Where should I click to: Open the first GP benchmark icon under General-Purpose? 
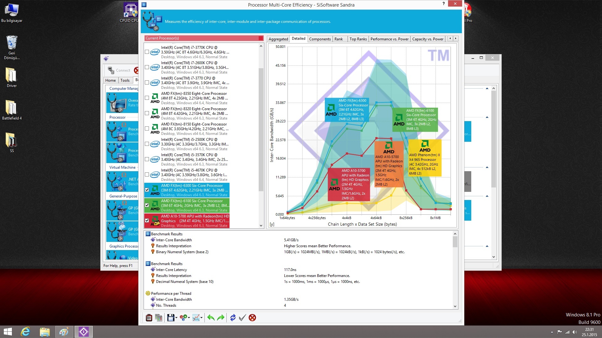(x=122, y=210)
